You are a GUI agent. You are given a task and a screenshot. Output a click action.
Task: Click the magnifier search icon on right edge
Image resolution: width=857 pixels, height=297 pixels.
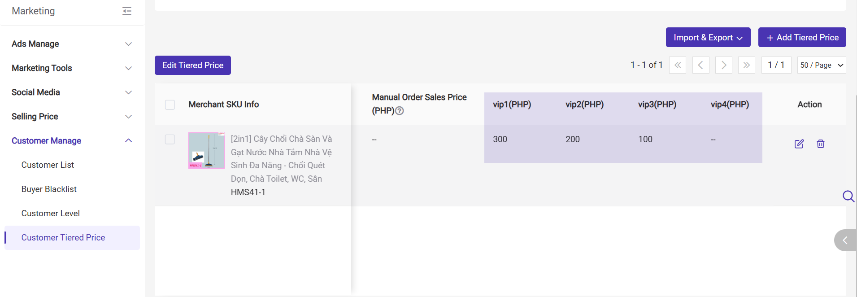tap(848, 196)
